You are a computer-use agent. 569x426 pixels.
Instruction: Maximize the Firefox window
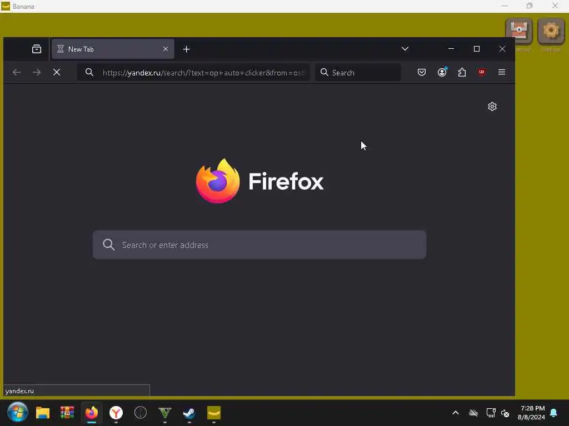pyautogui.click(x=477, y=49)
